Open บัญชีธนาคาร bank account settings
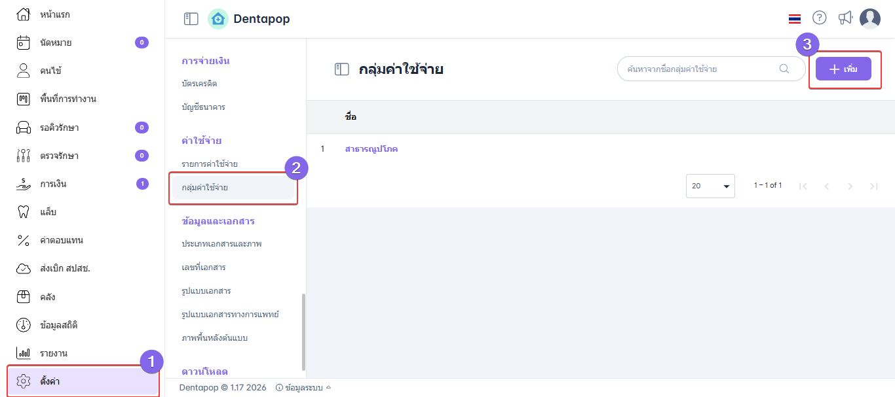 (203, 107)
